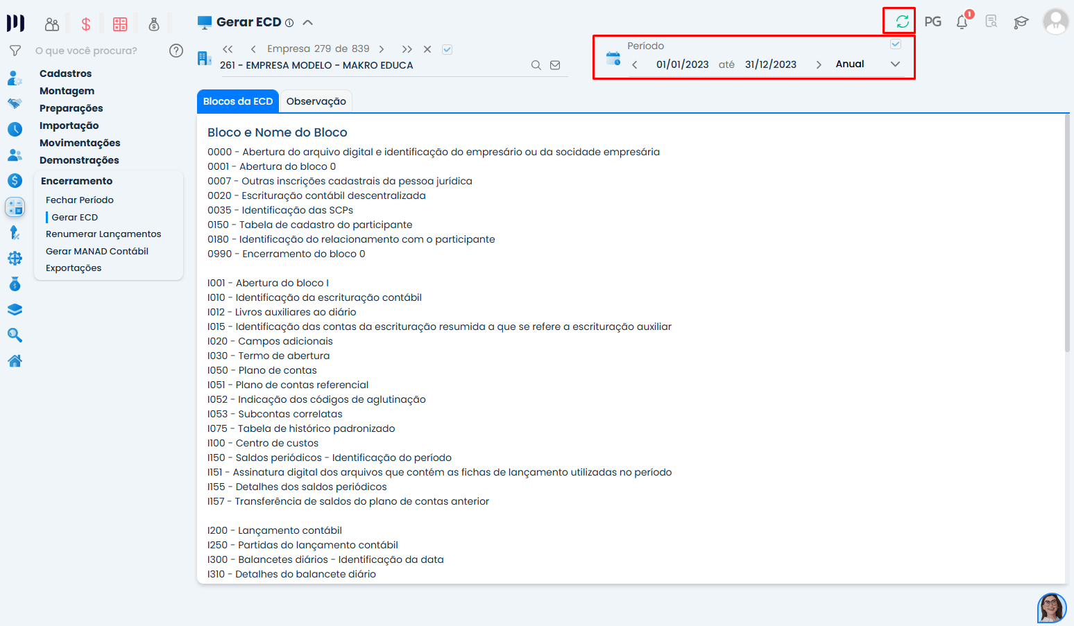Toggle the Período checkbox

[x=896, y=44]
